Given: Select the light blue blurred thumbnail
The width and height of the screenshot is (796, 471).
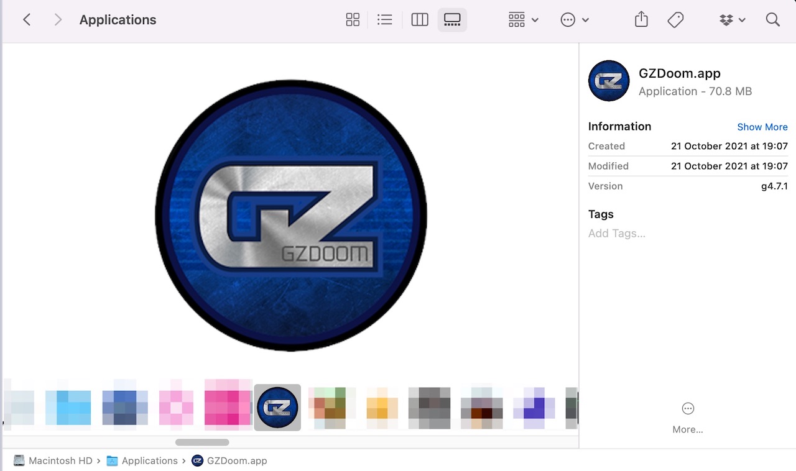Looking at the screenshot, I should [68, 408].
